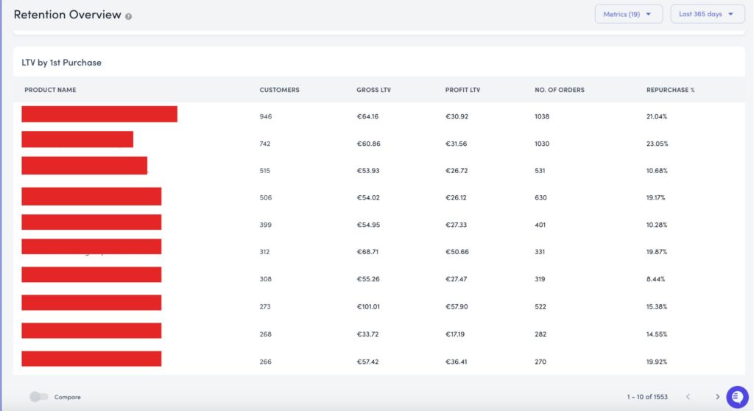
Task: Click gross LTV €68.71
Action: pos(367,252)
